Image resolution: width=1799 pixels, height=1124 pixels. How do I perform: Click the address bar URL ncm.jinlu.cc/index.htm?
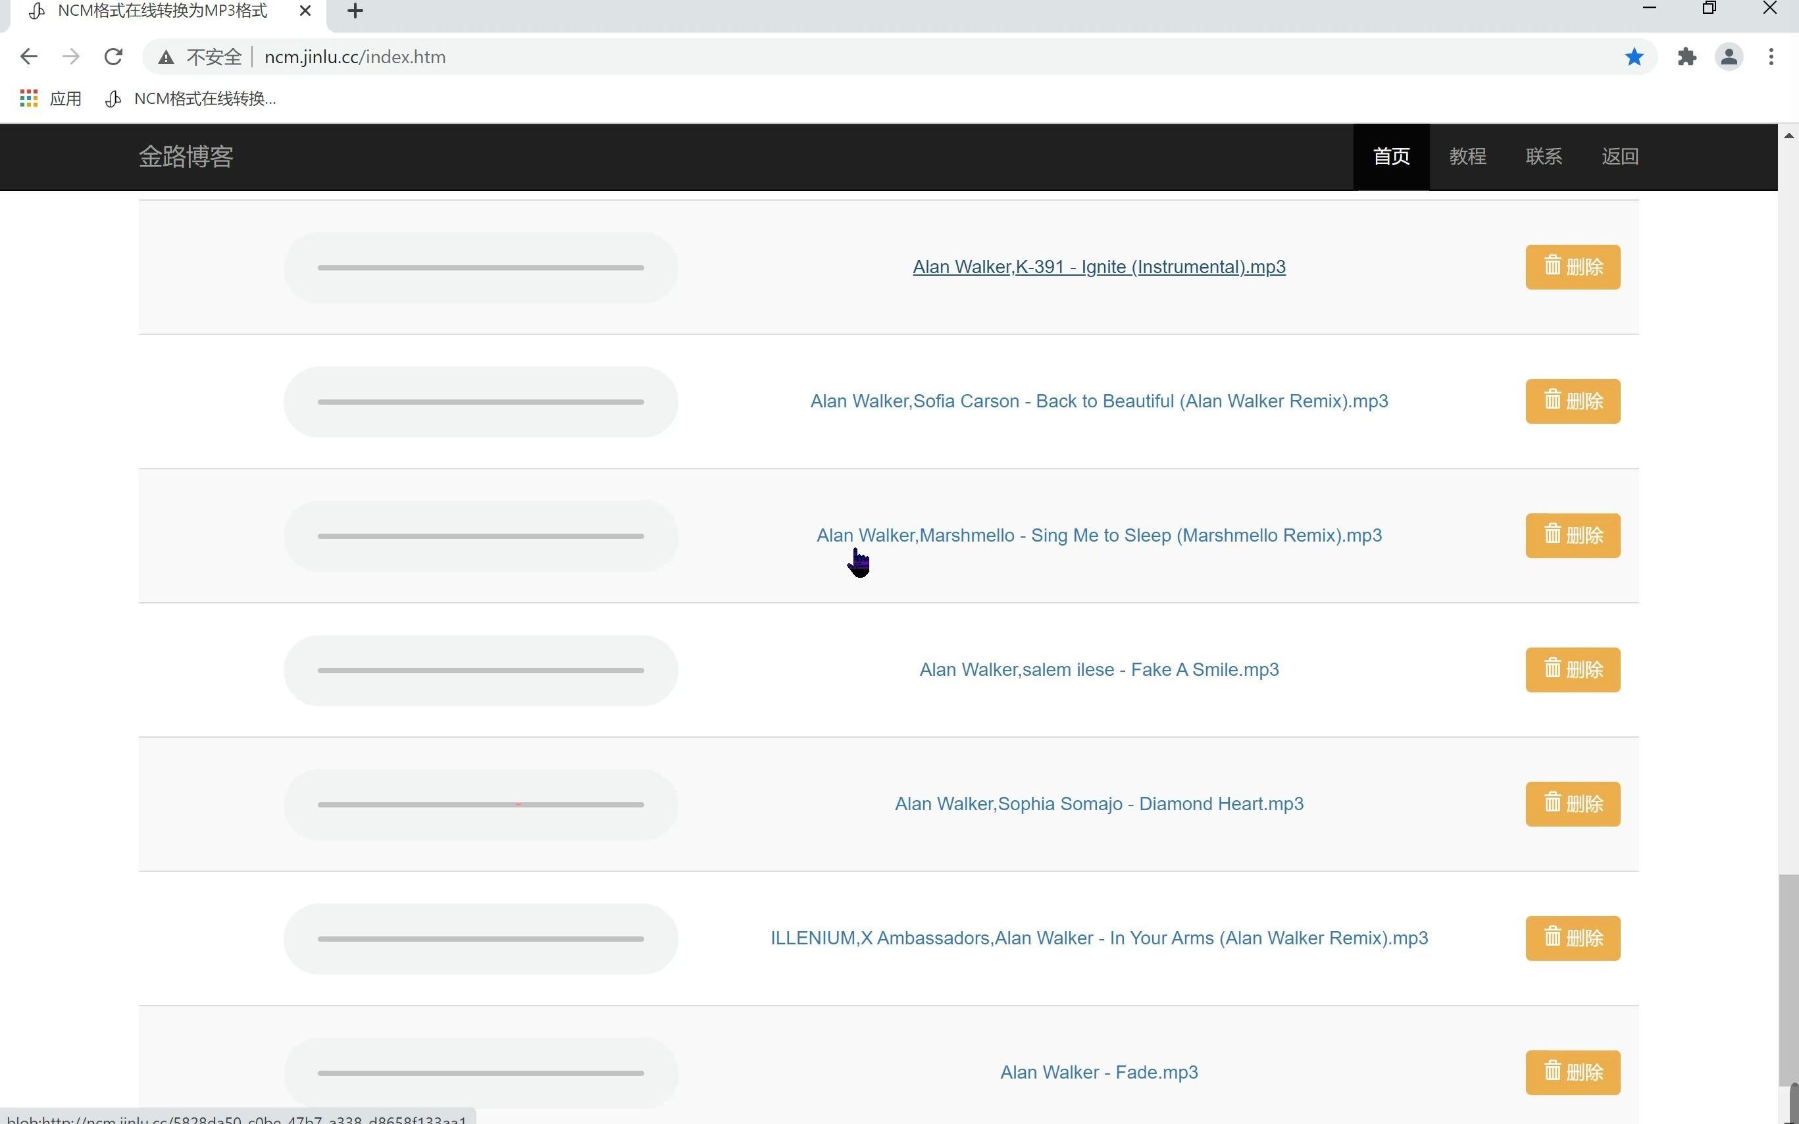click(355, 57)
